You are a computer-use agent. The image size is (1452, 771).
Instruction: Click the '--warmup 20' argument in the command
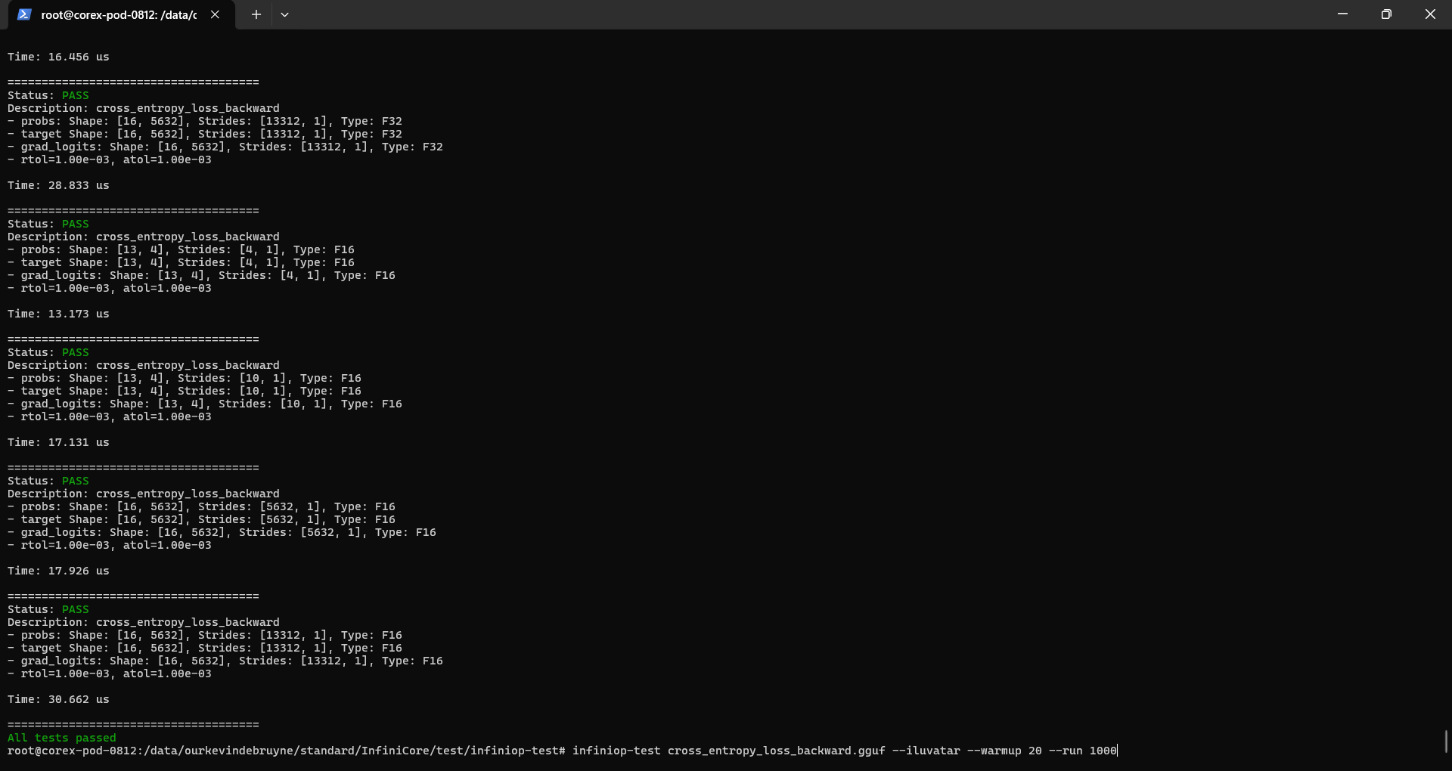click(x=1004, y=751)
